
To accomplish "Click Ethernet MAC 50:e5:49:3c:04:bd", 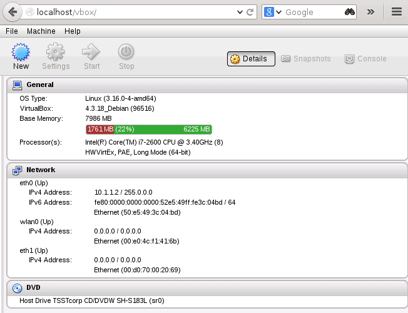I will point(137,212).
